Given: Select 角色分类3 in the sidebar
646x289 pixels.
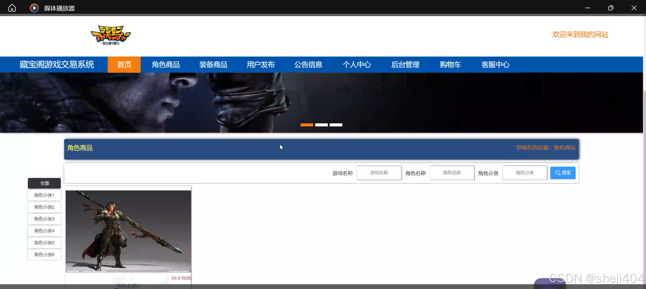Looking at the screenshot, I should pos(44,219).
